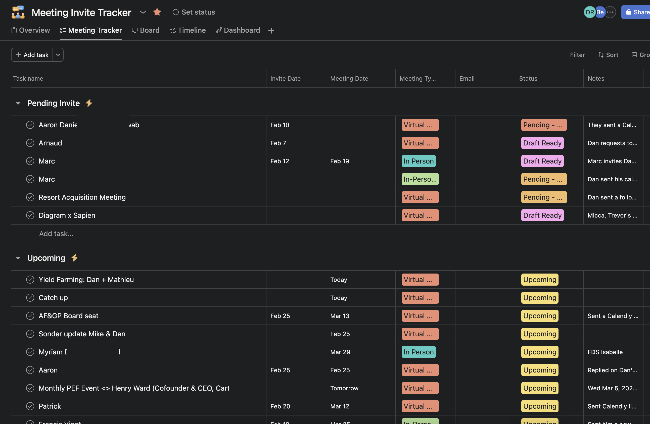Open Pending status for Resort Acquisition Meeting
This screenshot has height=424, width=650.
pos(544,197)
